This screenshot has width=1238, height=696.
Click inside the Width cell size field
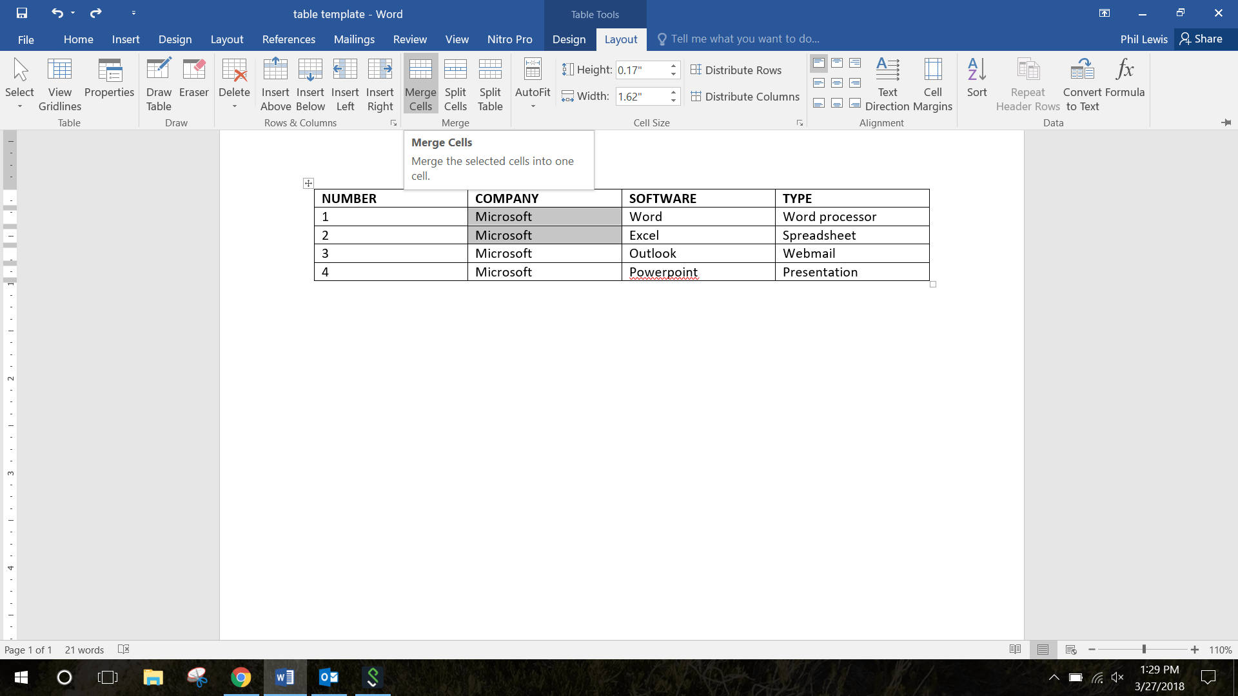tap(643, 96)
